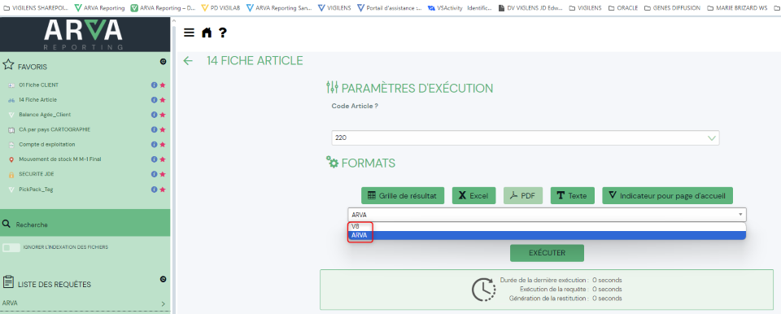Open the VIGILENS SHAREPOI... bookmark folder
The height and width of the screenshot is (314, 781).
tap(35, 8)
